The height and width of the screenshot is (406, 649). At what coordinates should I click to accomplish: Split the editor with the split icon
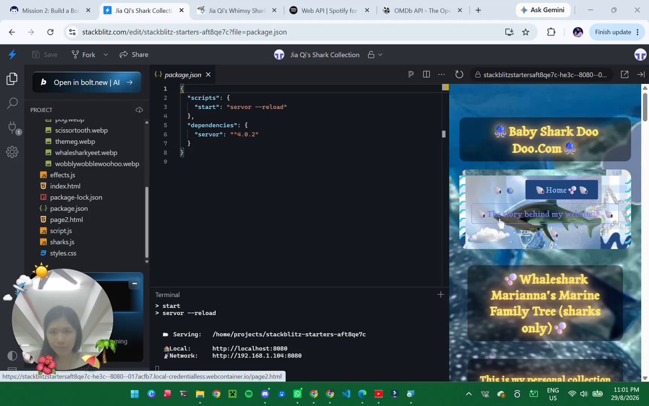pyautogui.click(x=426, y=74)
